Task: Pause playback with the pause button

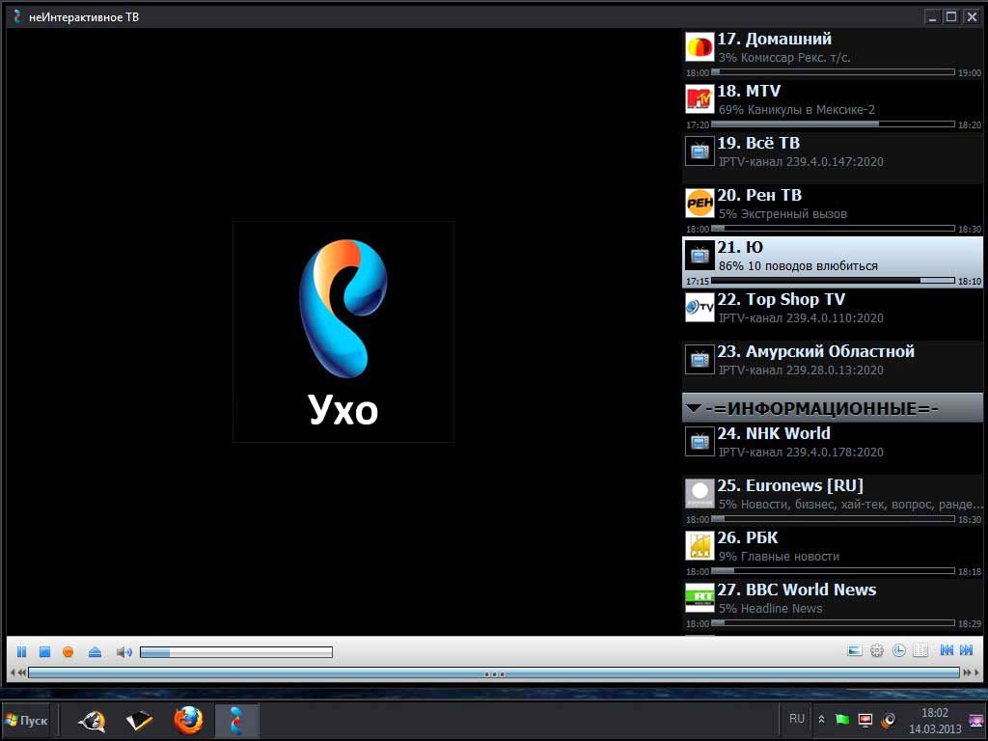Action: pyautogui.click(x=21, y=652)
